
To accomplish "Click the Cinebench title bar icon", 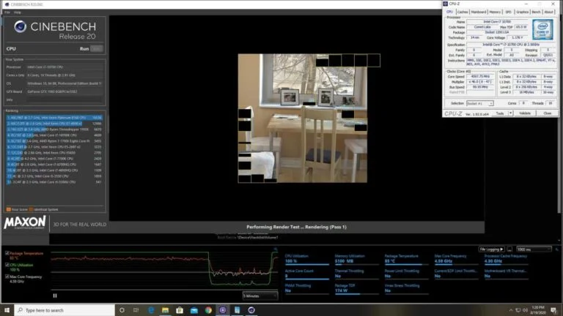I will pyautogui.click(x=7, y=4).
